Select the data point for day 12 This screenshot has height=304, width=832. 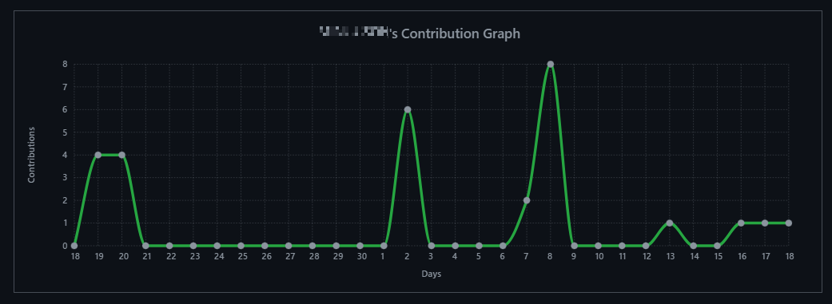coord(646,246)
